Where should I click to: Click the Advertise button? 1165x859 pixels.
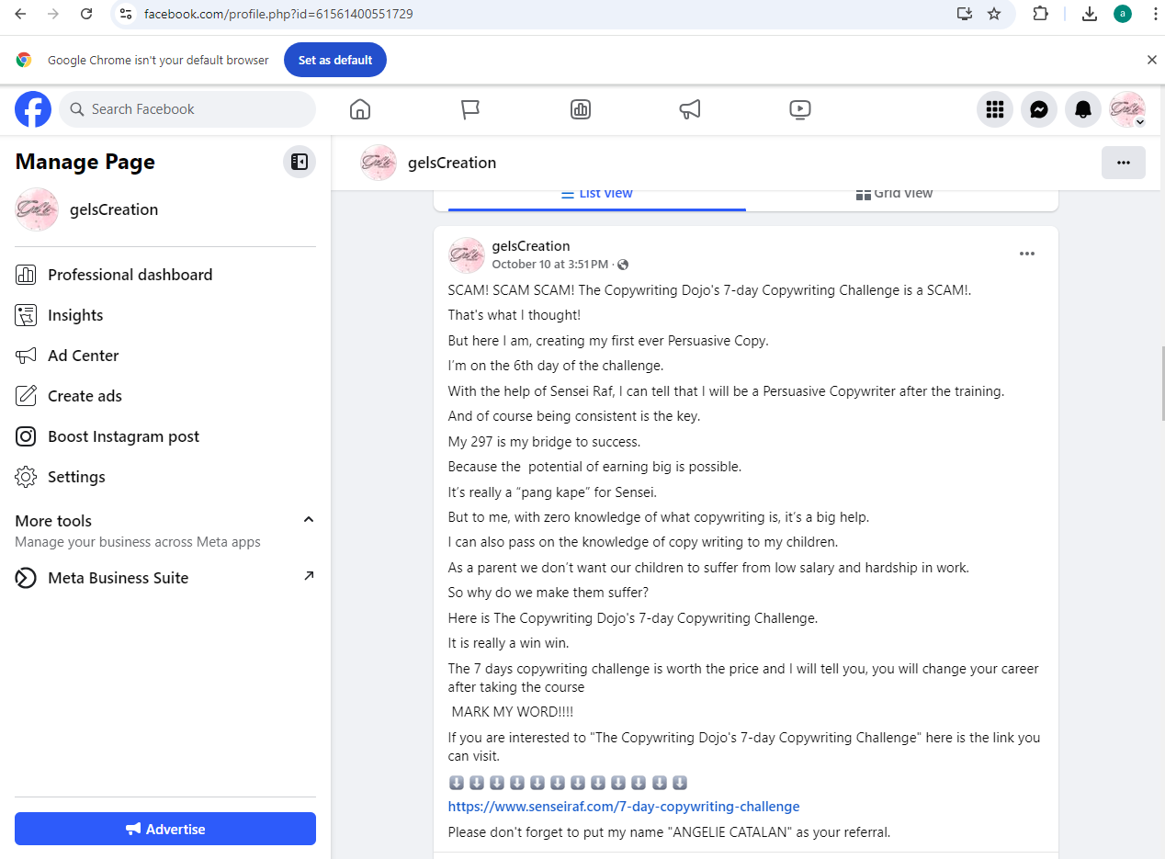165,829
